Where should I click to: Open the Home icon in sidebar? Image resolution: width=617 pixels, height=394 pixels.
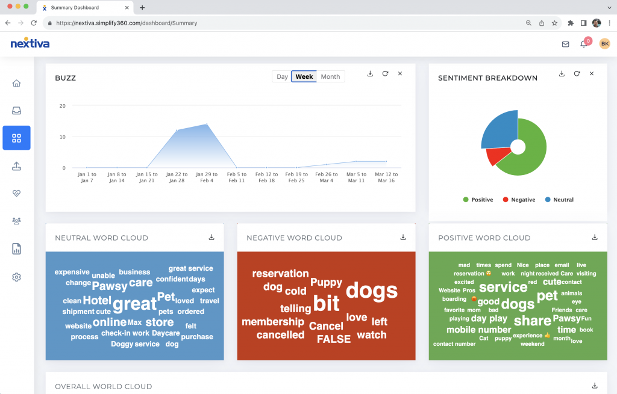(16, 84)
